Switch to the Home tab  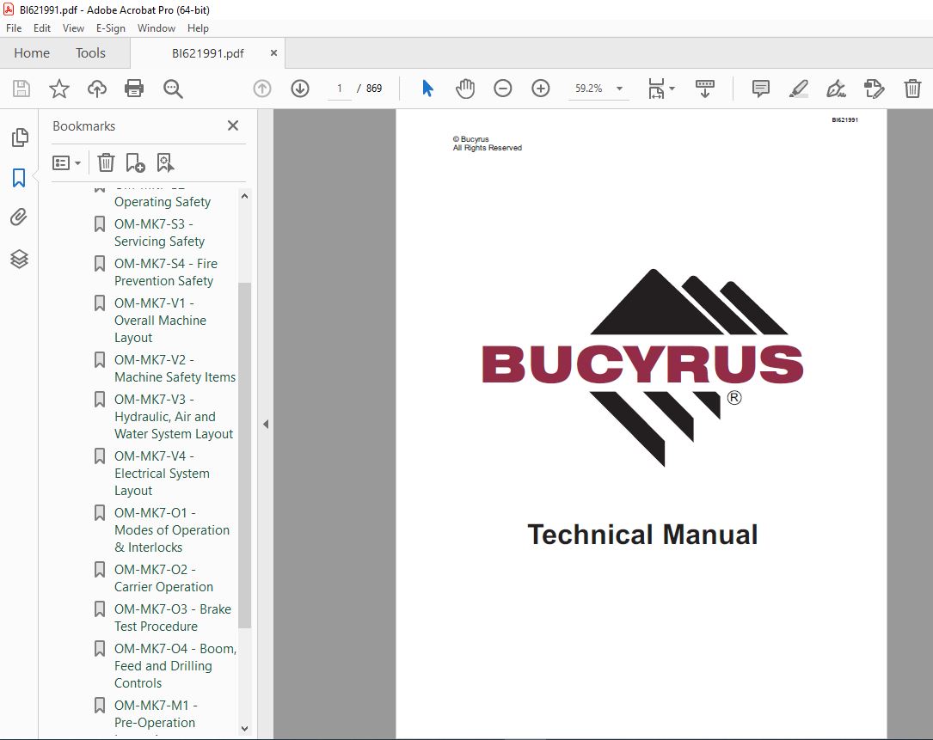(32, 53)
